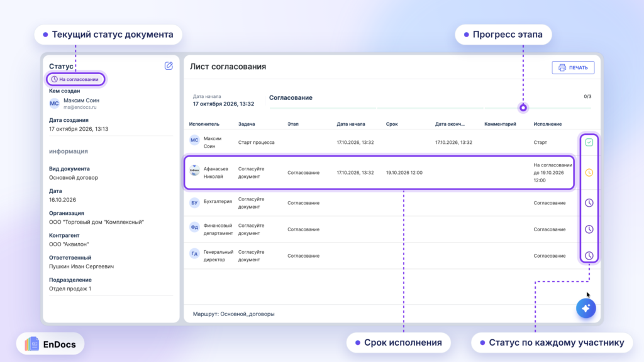Click МС avatar in the approval table
The image size is (644, 362).
point(194,140)
